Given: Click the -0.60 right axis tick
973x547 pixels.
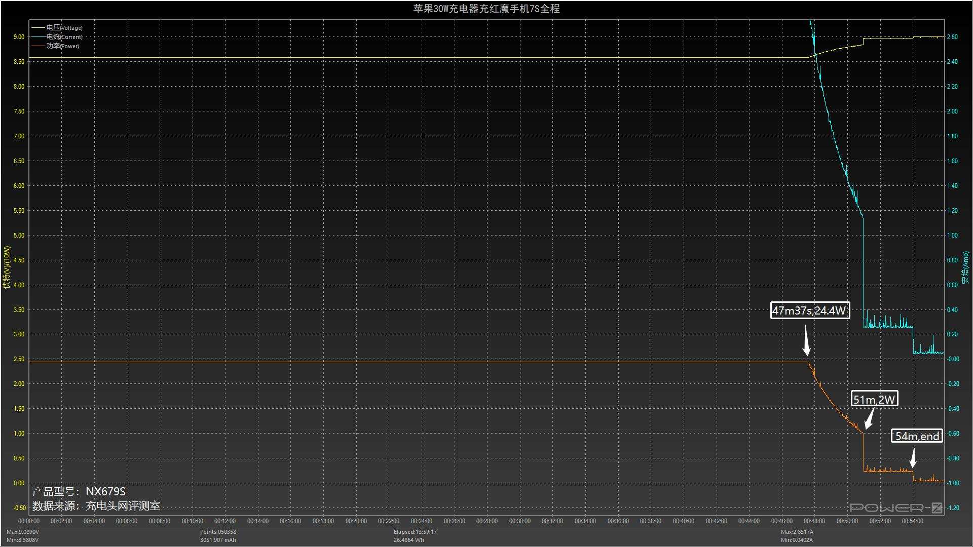Looking at the screenshot, I should tap(953, 434).
